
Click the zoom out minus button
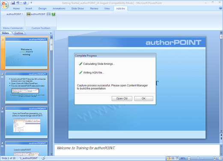(x=189, y=158)
